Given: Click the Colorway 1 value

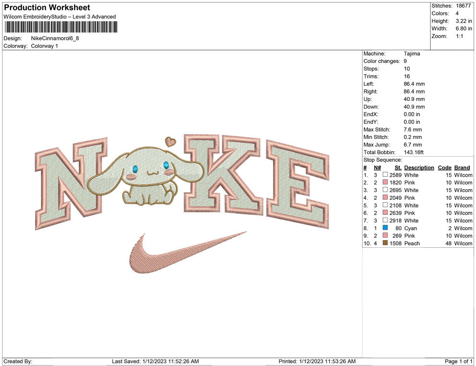Looking at the screenshot, I should pyautogui.click(x=44, y=46).
